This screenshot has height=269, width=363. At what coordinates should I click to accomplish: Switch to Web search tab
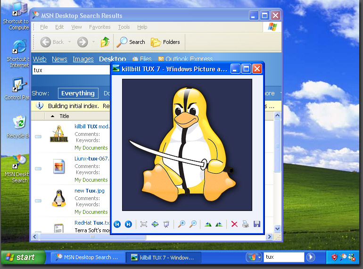(x=40, y=59)
